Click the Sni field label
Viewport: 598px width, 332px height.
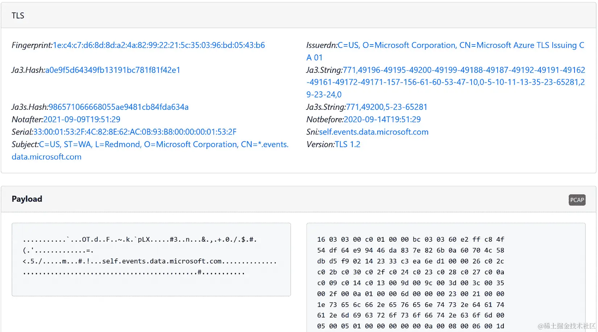tap(312, 132)
